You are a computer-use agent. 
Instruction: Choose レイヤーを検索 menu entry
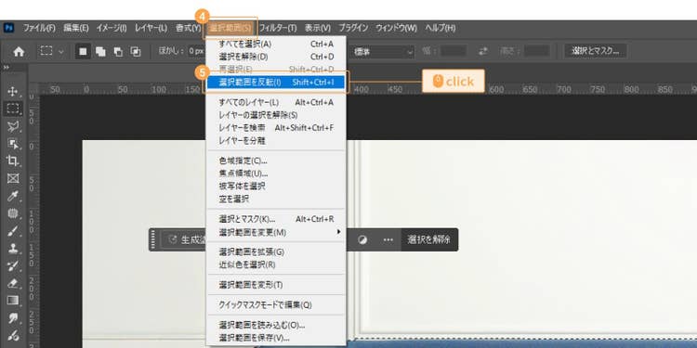[276, 128]
